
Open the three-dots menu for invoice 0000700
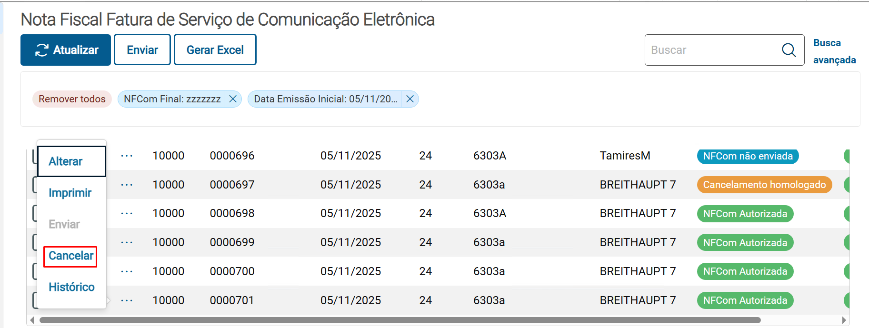(x=127, y=271)
